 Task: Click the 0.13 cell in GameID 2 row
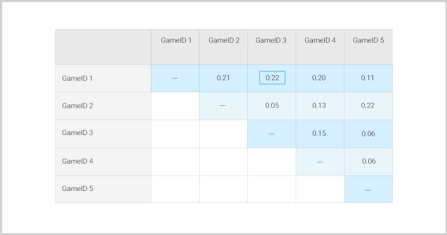[x=320, y=106]
